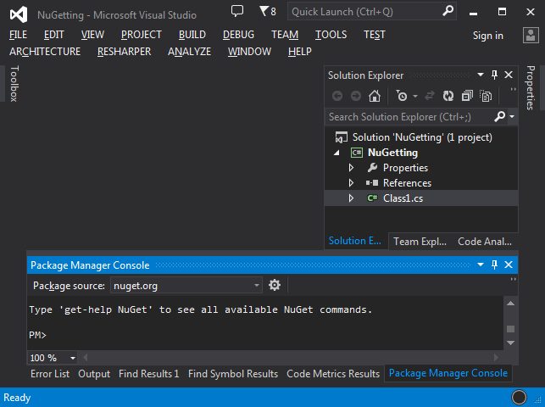The height and width of the screenshot is (407, 545).
Task: Open the Pending Changes Filter dropdown arrow
Action: (x=415, y=96)
